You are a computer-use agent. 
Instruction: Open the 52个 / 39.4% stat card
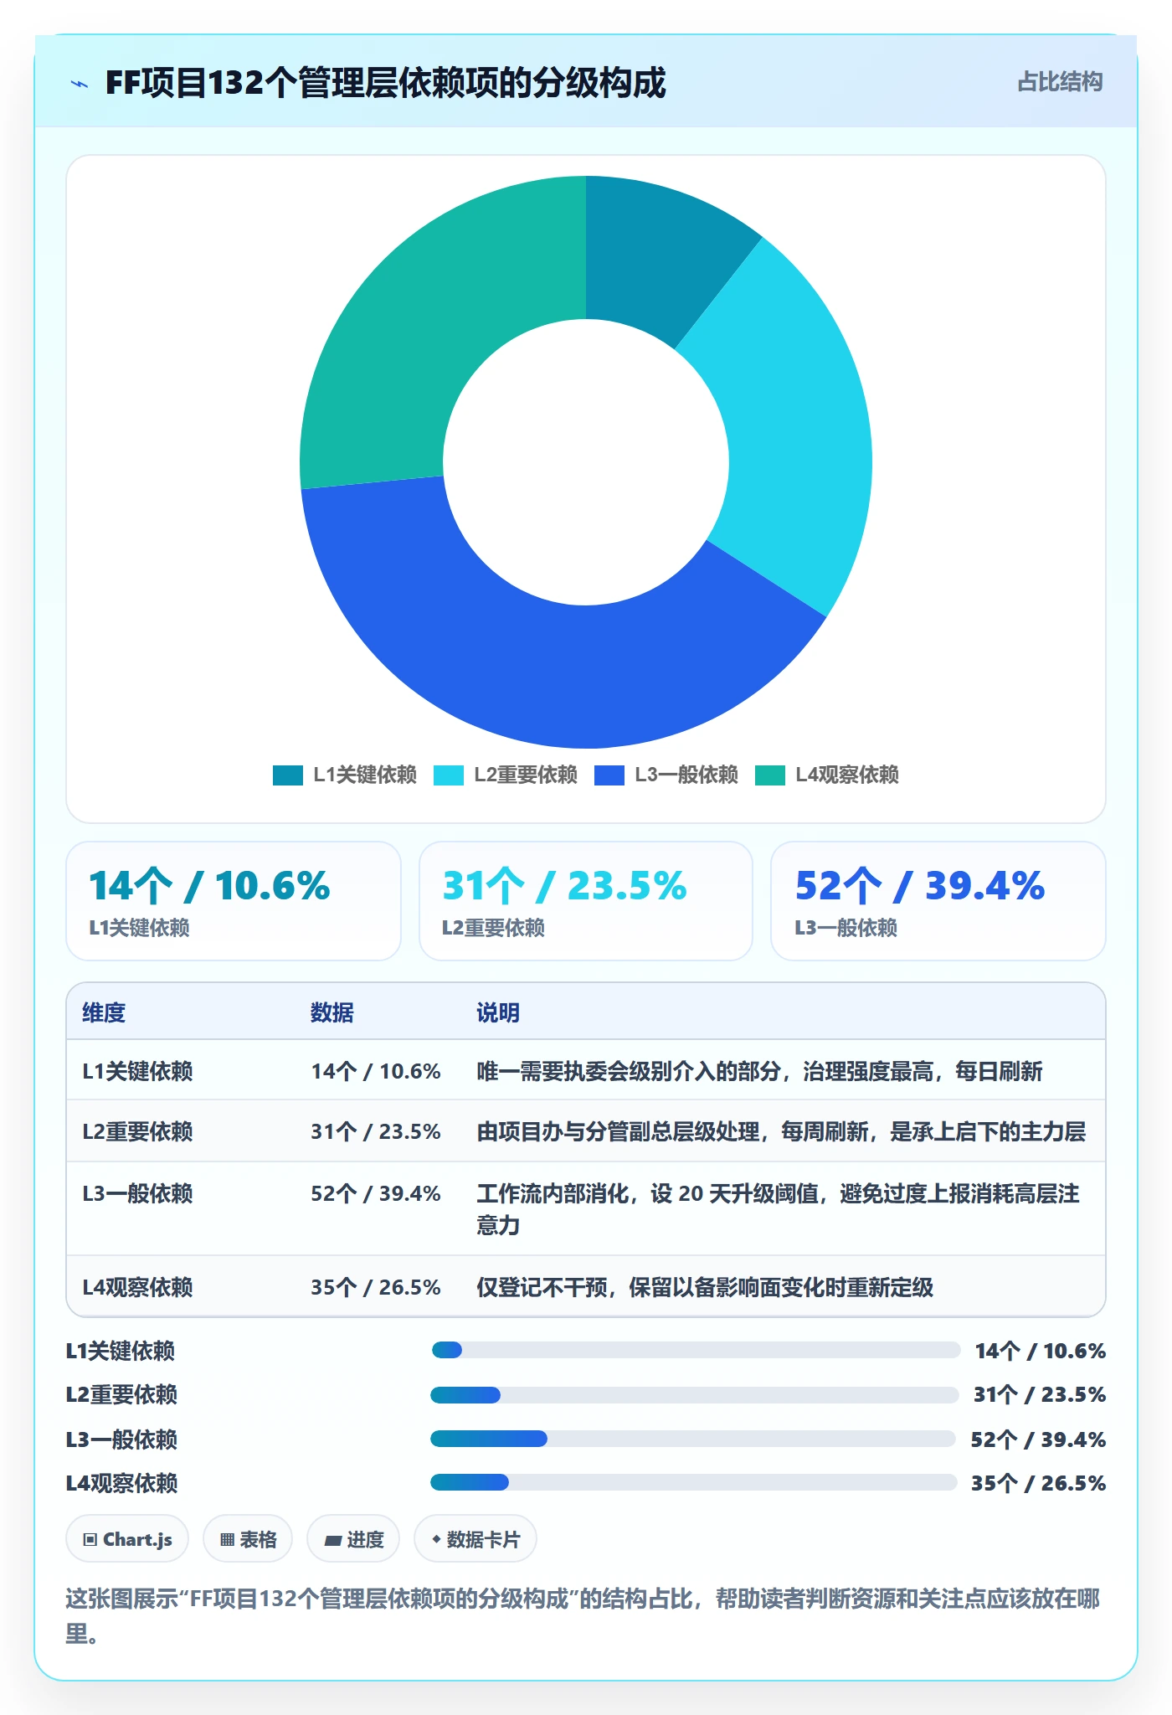tap(938, 901)
